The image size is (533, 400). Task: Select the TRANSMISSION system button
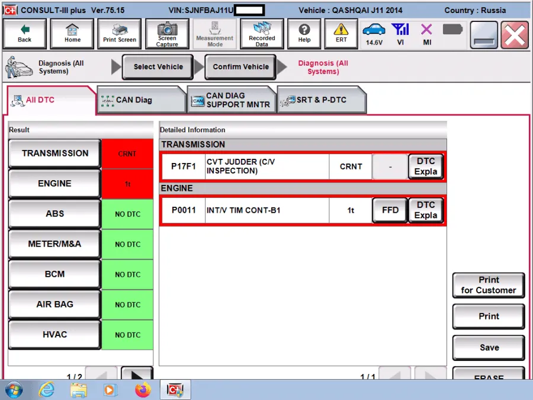click(54, 153)
